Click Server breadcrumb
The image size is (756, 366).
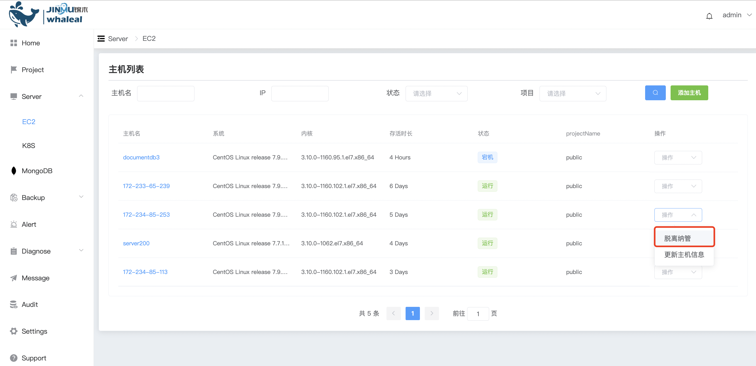click(118, 38)
